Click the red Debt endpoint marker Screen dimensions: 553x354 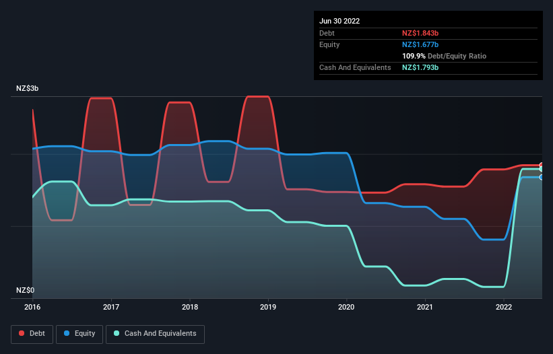coord(542,165)
